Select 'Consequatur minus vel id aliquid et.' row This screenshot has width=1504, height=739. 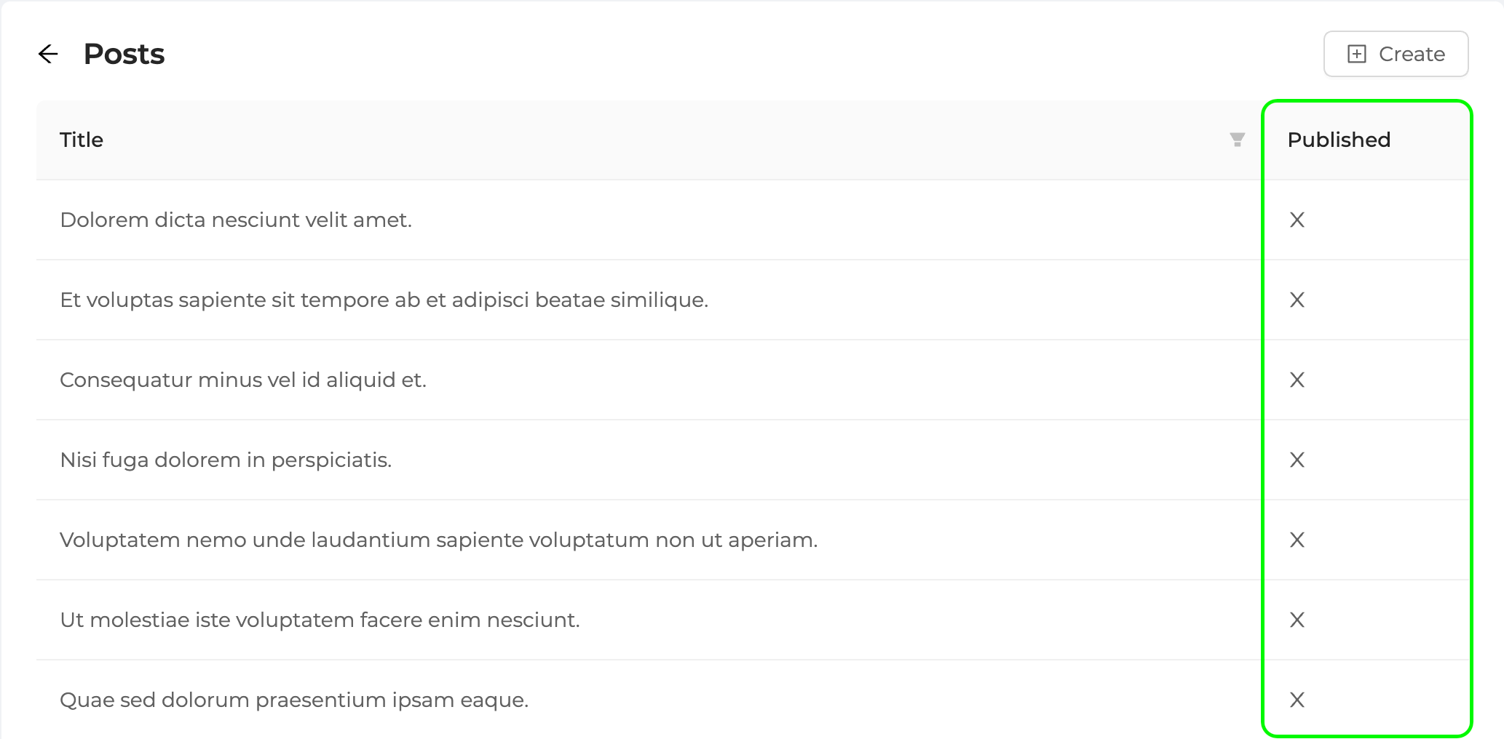pyautogui.click(x=243, y=380)
